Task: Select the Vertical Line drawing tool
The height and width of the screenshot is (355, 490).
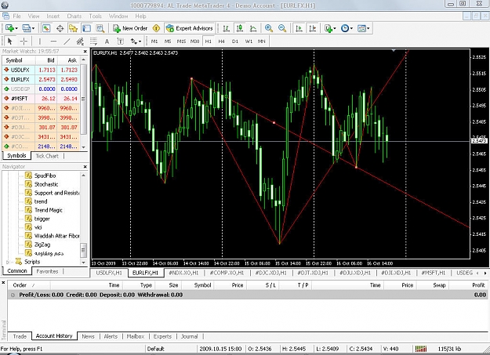Action: [x=40, y=42]
